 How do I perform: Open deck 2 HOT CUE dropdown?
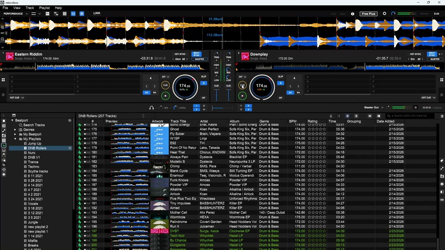pyautogui.click(x=428, y=98)
